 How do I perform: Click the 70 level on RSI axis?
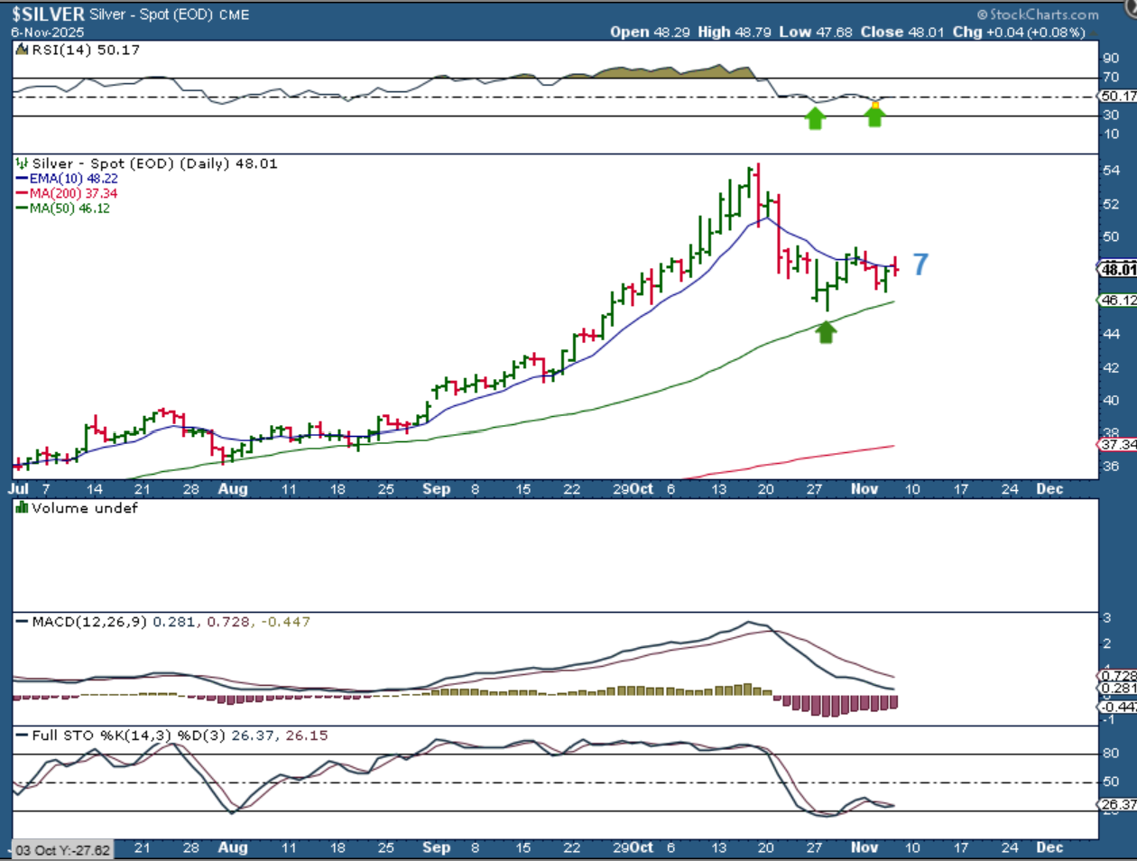1111,78
